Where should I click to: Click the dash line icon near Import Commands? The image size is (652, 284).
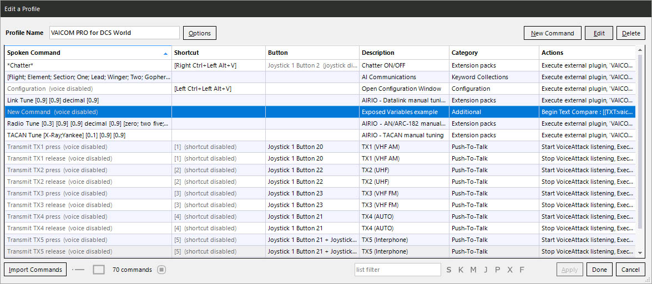click(x=78, y=270)
